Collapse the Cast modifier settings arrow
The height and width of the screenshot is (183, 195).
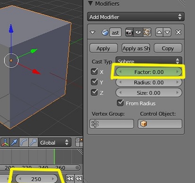tap(92, 33)
